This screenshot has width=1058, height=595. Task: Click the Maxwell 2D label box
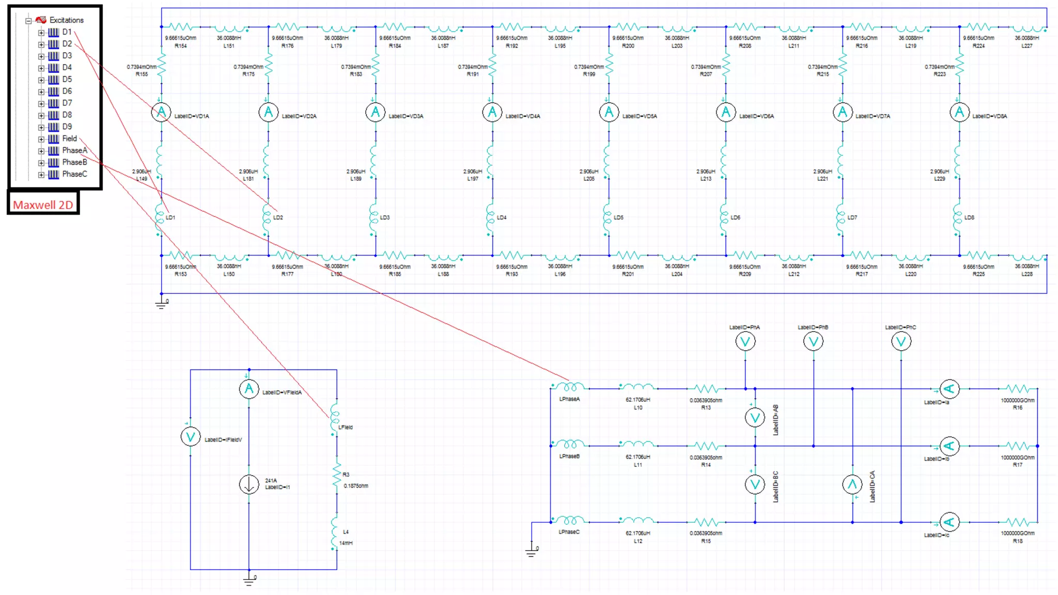click(43, 205)
